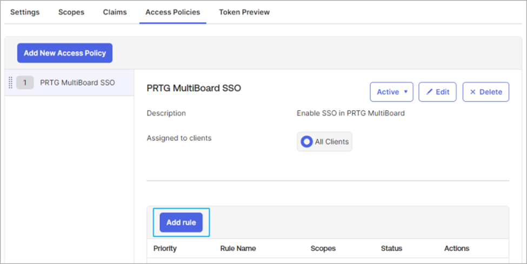Click the All Clients chip
The image size is (527, 264).
click(x=324, y=142)
